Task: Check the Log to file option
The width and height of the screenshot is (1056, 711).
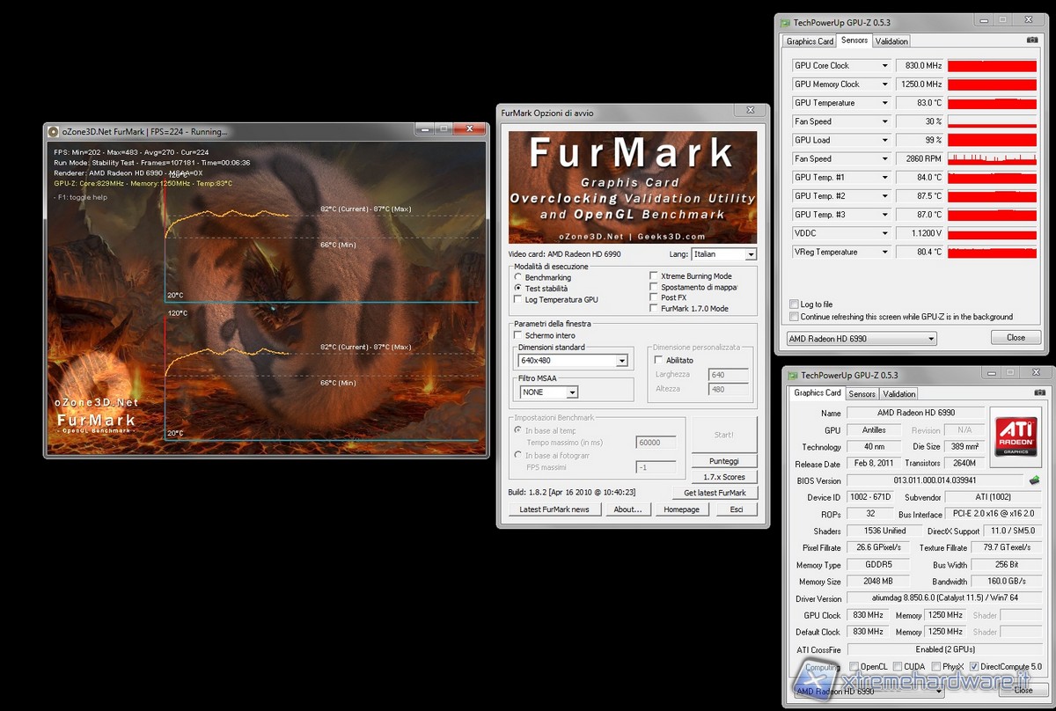Action: tap(795, 304)
